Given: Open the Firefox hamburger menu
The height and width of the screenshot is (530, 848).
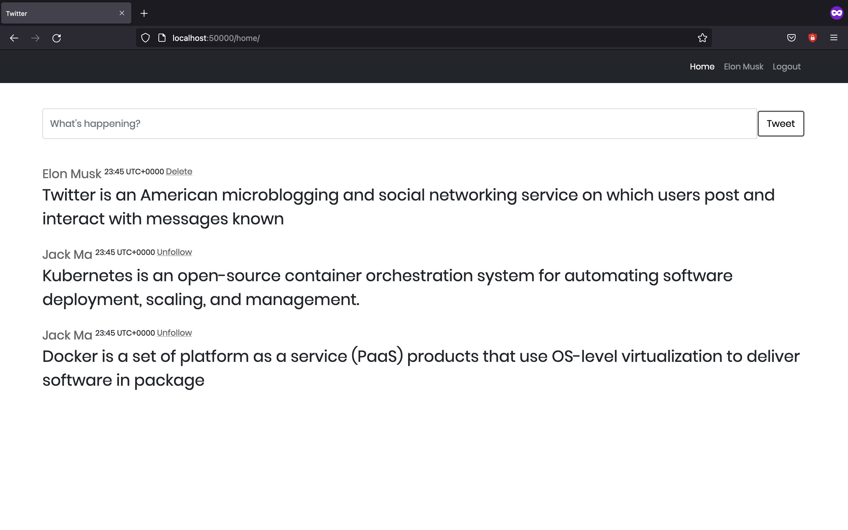Looking at the screenshot, I should click(834, 38).
